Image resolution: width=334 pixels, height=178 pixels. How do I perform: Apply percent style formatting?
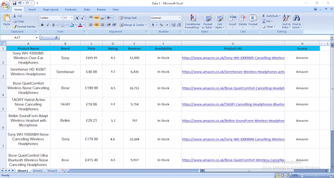pos(161,25)
